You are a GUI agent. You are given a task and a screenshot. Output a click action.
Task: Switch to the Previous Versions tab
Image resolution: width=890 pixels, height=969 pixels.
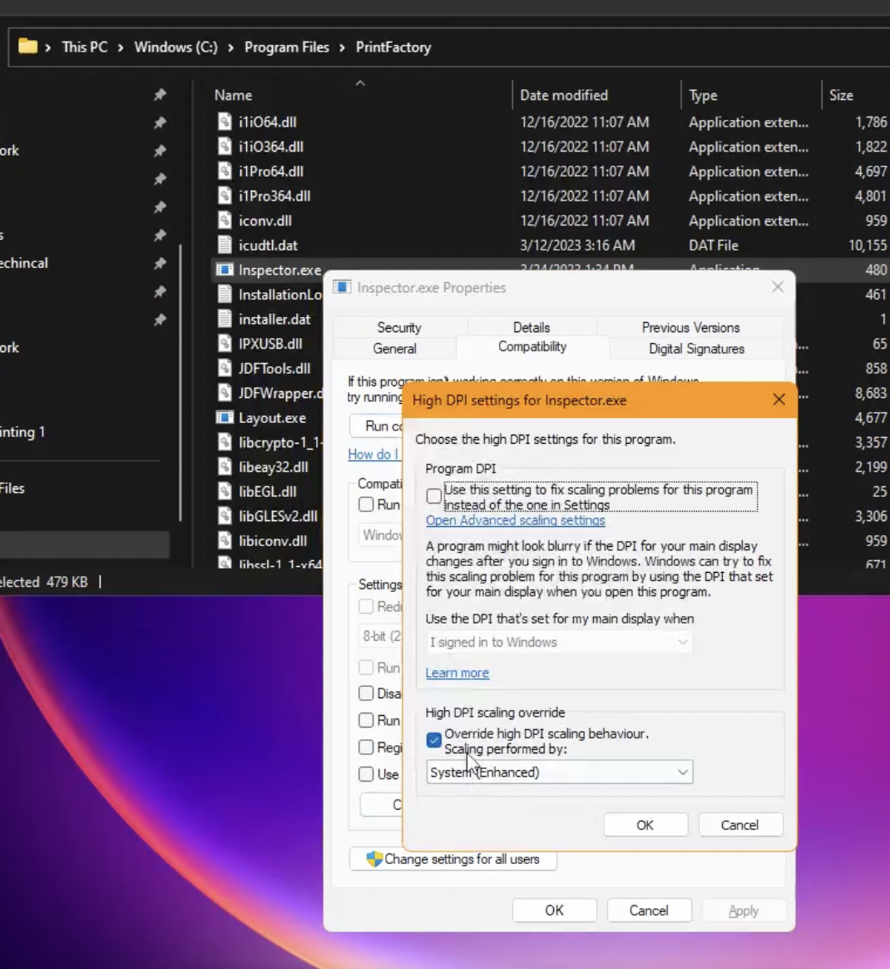[x=690, y=327]
